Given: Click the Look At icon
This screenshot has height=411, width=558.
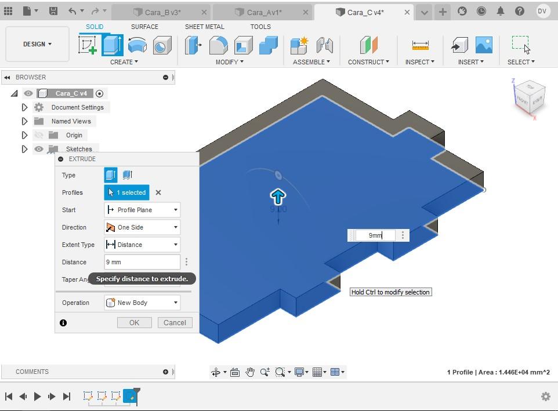Looking at the screenshot, I should tap(235, 372).
